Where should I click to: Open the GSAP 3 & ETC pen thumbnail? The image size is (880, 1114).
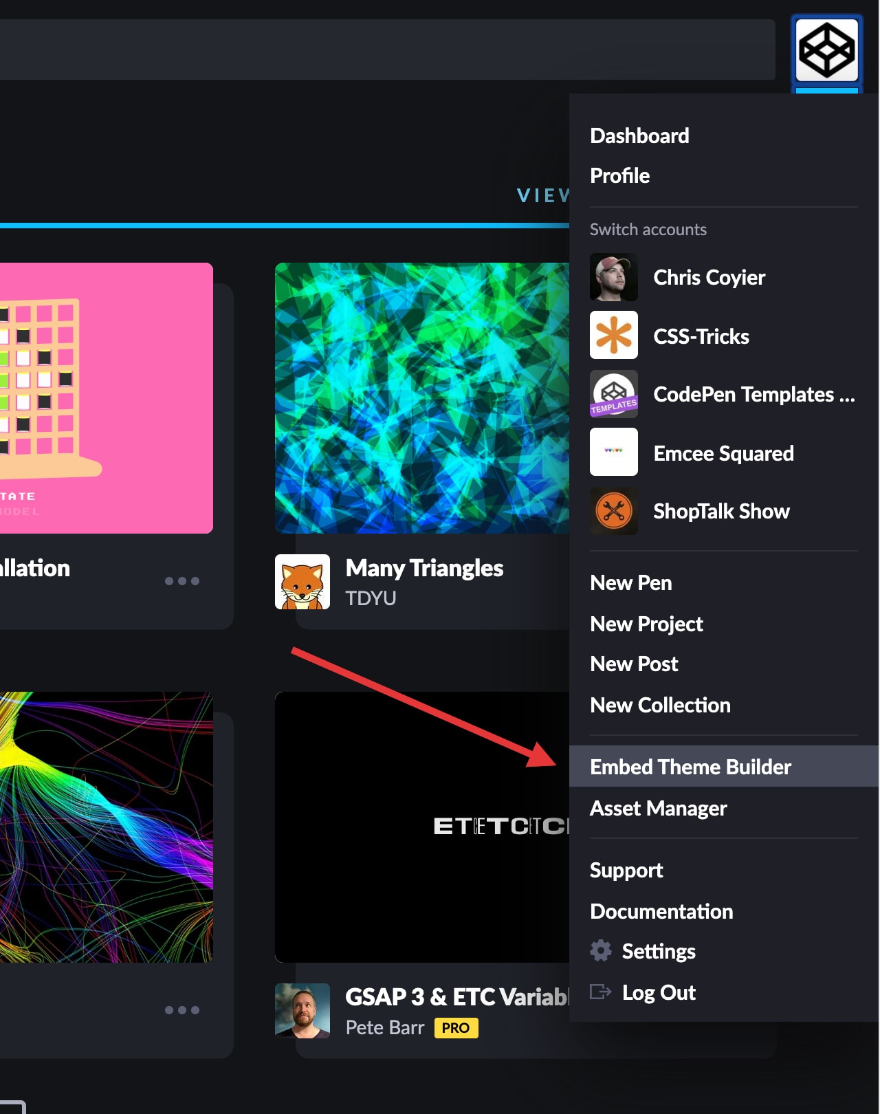[x=422, y=827]
